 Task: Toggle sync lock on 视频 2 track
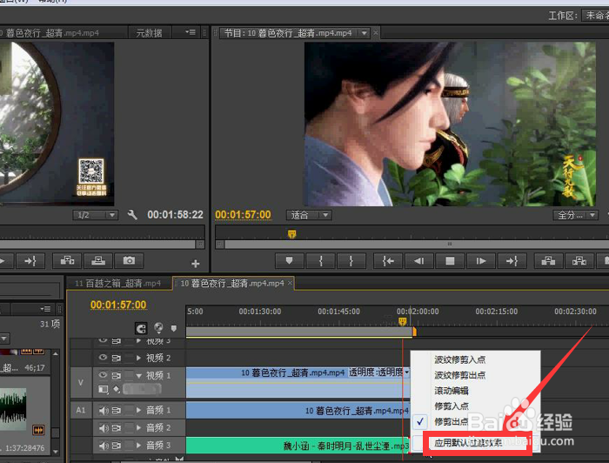(116, 358)
